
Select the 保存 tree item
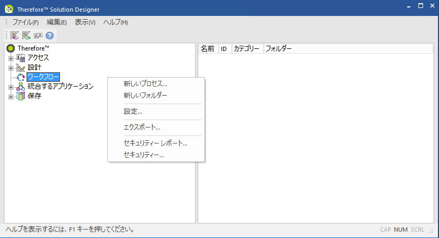pyautogui.click(x=35, y=96)
